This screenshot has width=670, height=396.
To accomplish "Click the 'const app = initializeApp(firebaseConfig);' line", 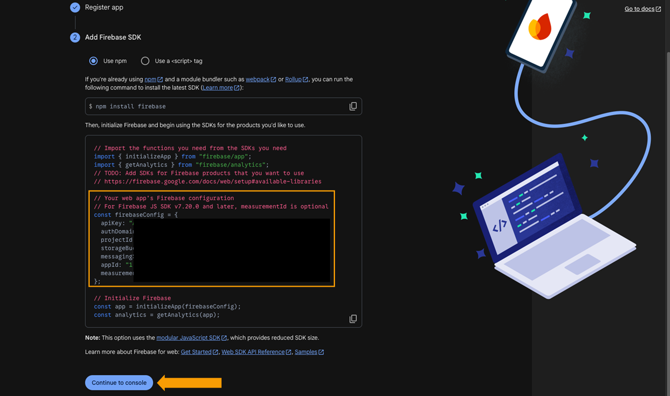I will pos(167,306).
